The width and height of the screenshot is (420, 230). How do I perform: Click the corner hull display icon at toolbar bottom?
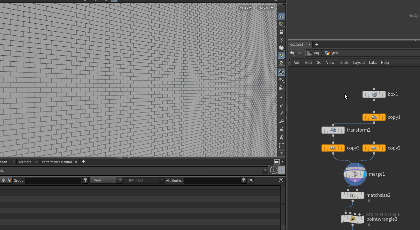[281, 145]
